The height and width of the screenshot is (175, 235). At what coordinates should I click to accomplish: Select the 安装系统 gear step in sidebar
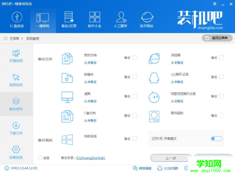pos(16,152)
